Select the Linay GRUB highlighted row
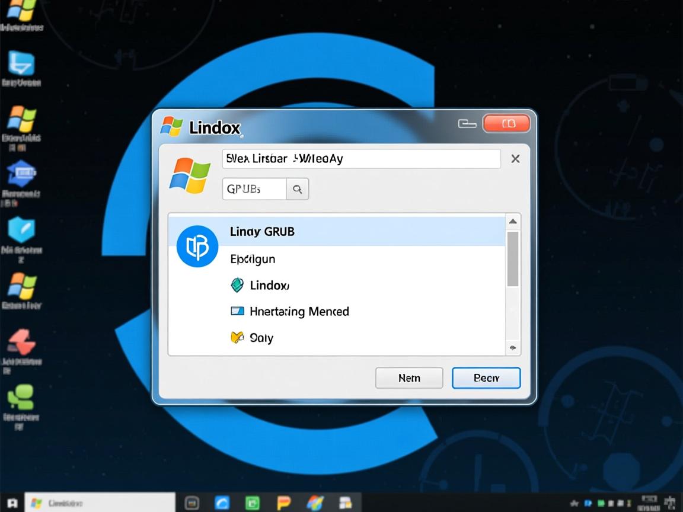The image size is (683, 512). [332, 232]
